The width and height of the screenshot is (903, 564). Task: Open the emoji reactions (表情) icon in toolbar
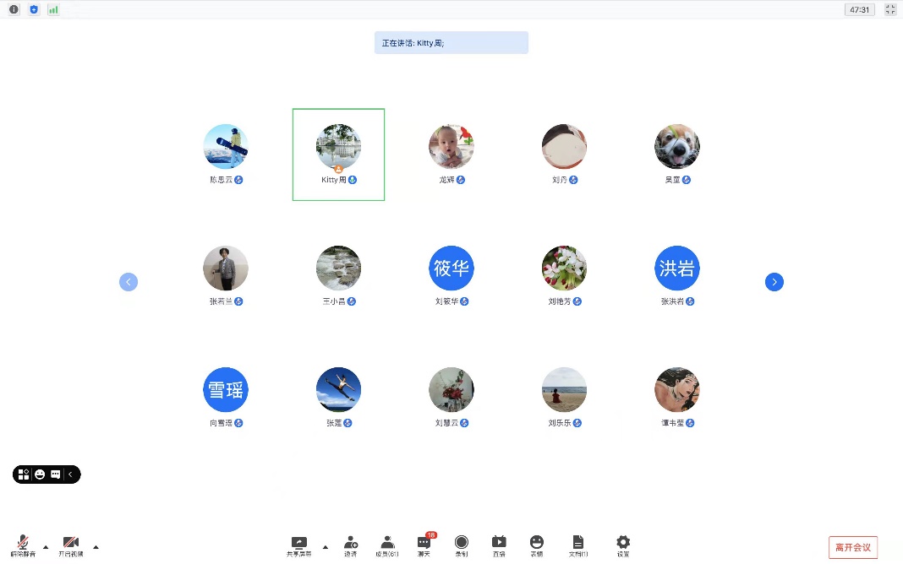click(536, 545)
